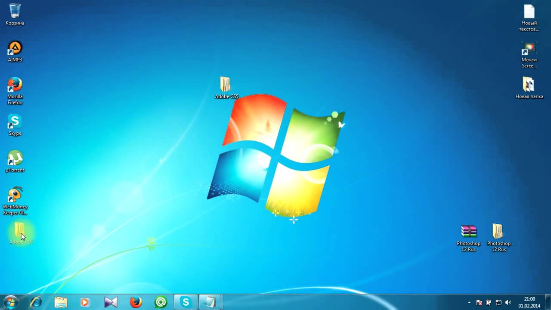Select the Photoshop 12 Rus WinRAR archive
Viewport: 551px width, 310px height.
(468, 238)
